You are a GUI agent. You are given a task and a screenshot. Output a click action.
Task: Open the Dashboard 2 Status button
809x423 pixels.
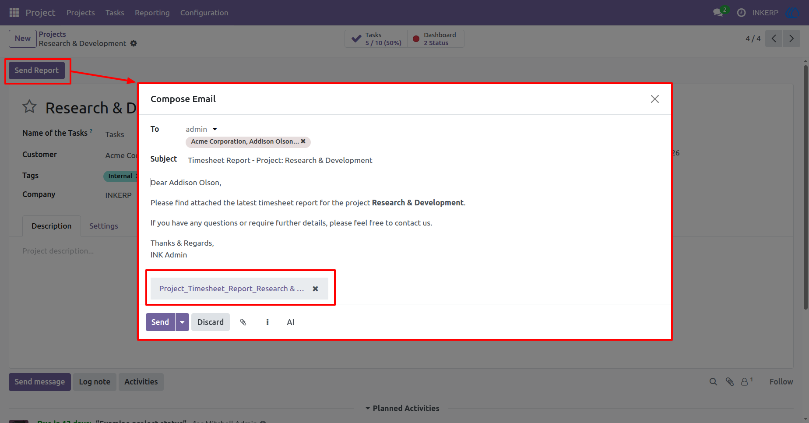coord(436,39)
